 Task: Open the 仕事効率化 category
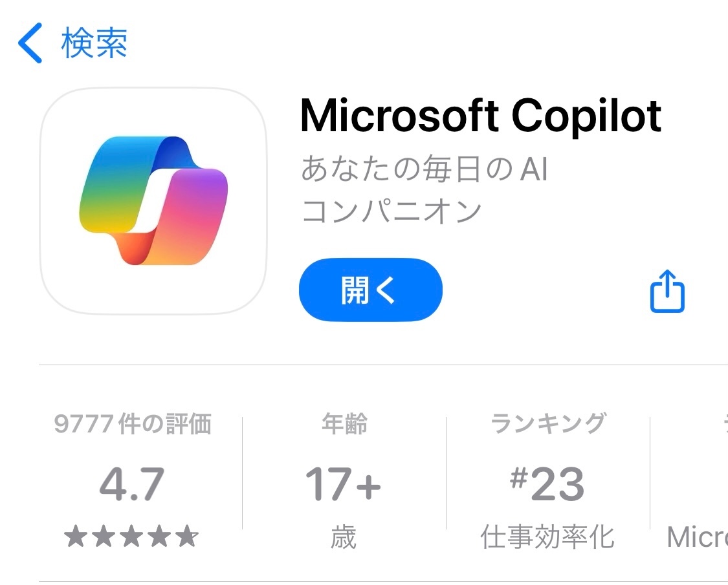point(548,537)
